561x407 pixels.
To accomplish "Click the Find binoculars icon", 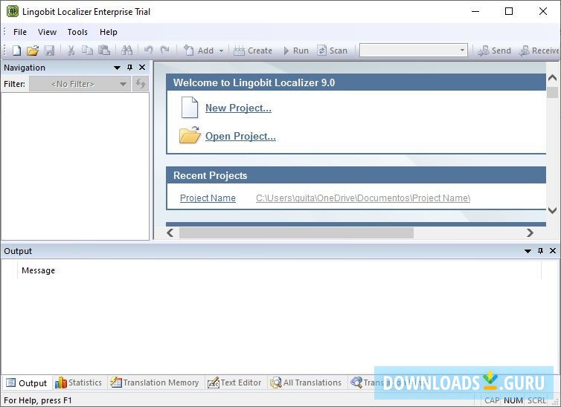I will (x=126, y=51).
